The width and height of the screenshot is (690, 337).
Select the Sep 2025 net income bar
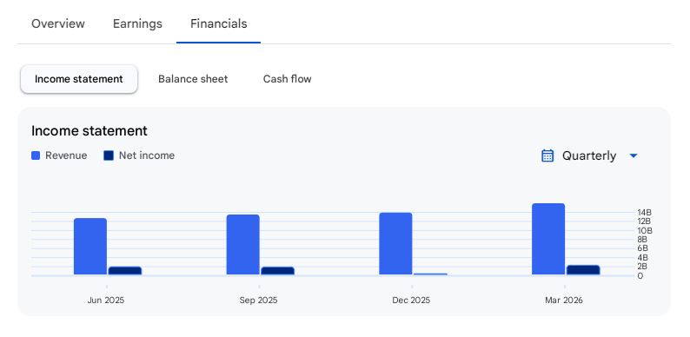pos(278,271)
